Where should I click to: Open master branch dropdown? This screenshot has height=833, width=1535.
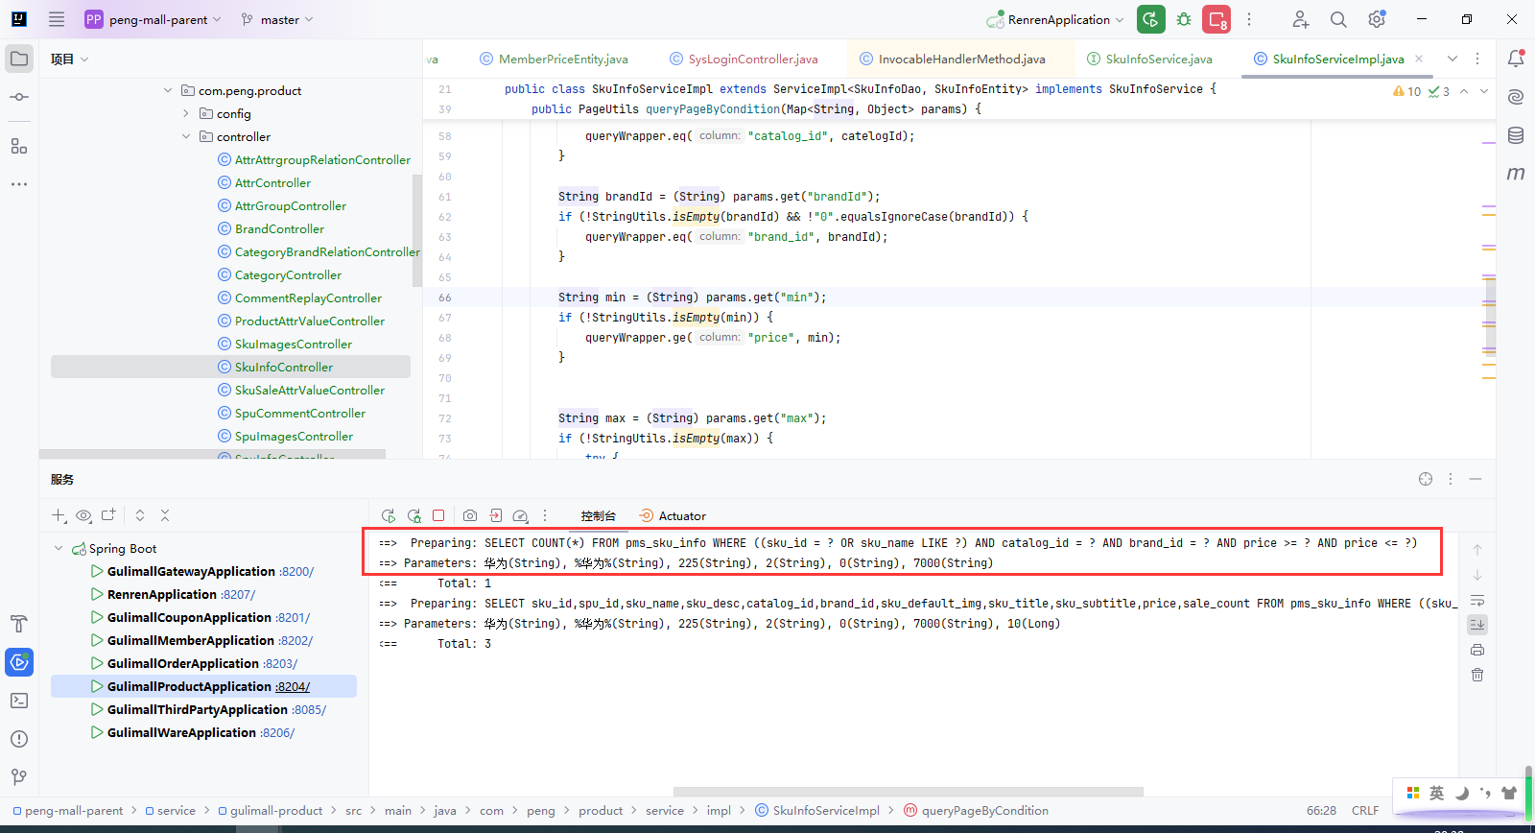277,19
